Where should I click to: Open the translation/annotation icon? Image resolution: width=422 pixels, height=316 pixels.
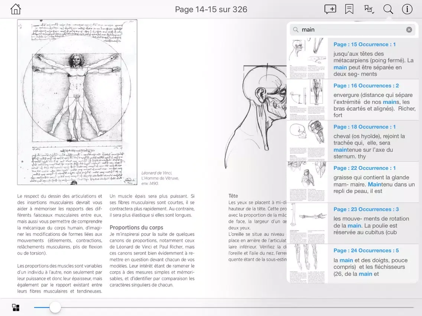(369, 9)
